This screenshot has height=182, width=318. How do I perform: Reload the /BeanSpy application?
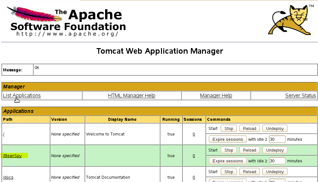(249, 150)
